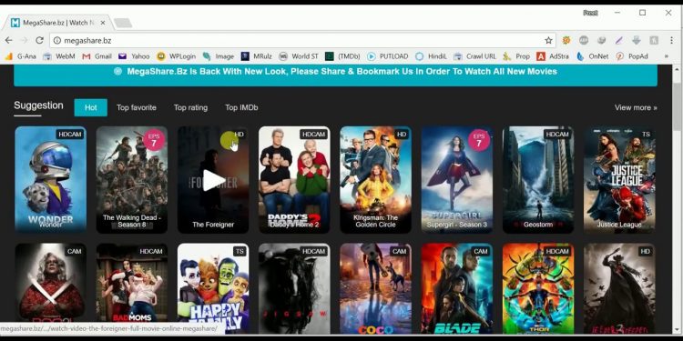Image resolution: width=683 pixels, height=341 pixels.
Task: Open the HindiL bookmark
Action: (x=432, y=56)
